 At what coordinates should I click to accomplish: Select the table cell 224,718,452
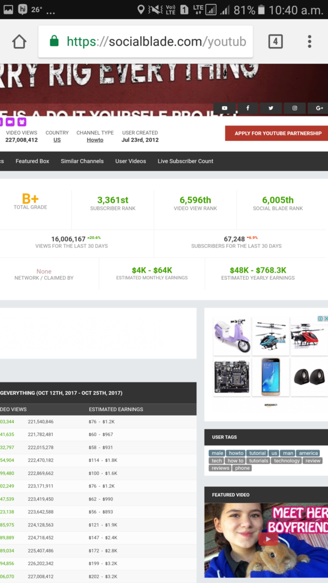click(x=41, y=538)
